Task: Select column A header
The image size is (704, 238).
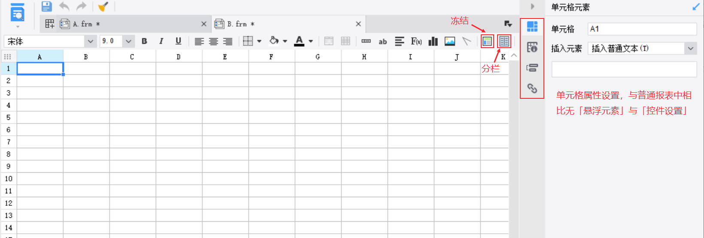Action: click(40, 57)
